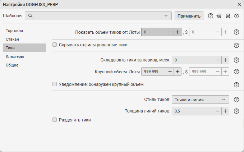This screenshot has height=152, width=244.
Task: Check the Разделять тики option
Action: pyautogui.click(x=55, y=120)
